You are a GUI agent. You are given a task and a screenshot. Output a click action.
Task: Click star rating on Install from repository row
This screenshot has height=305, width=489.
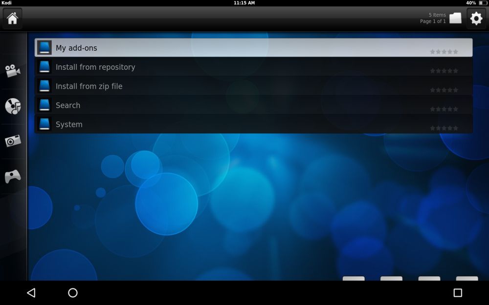point(444,71)
